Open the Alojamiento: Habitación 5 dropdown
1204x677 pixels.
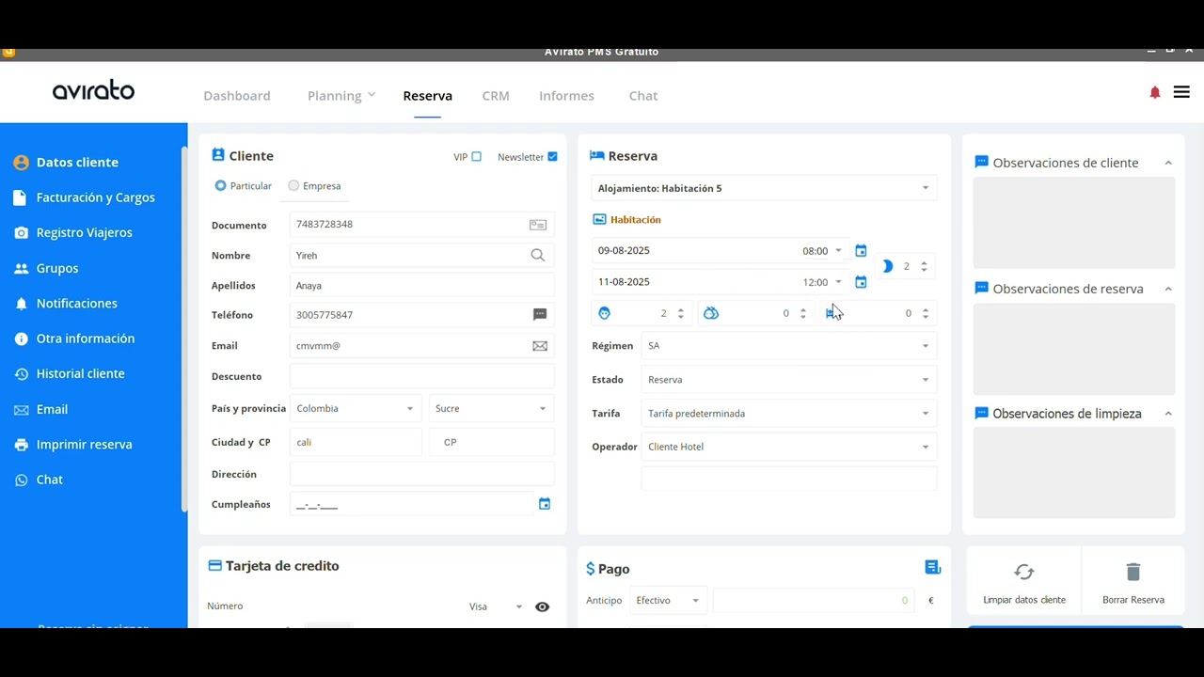(x=764, y=188)
